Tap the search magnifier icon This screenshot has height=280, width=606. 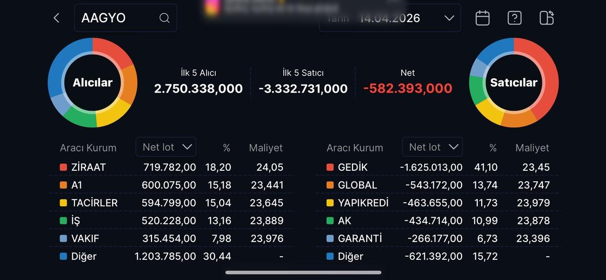[x=164, y=18]
